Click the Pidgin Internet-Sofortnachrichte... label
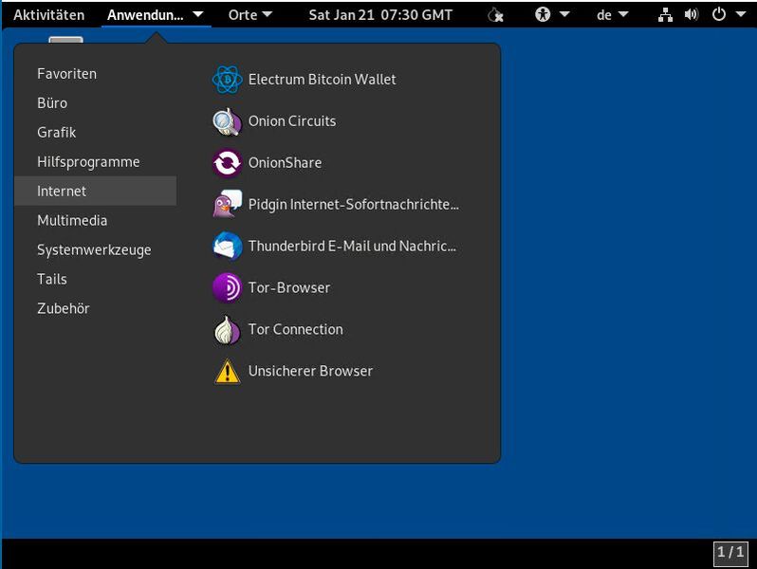The height and width of the screenshot is (569, 757). pyautogui.click(x=354, y=205)
